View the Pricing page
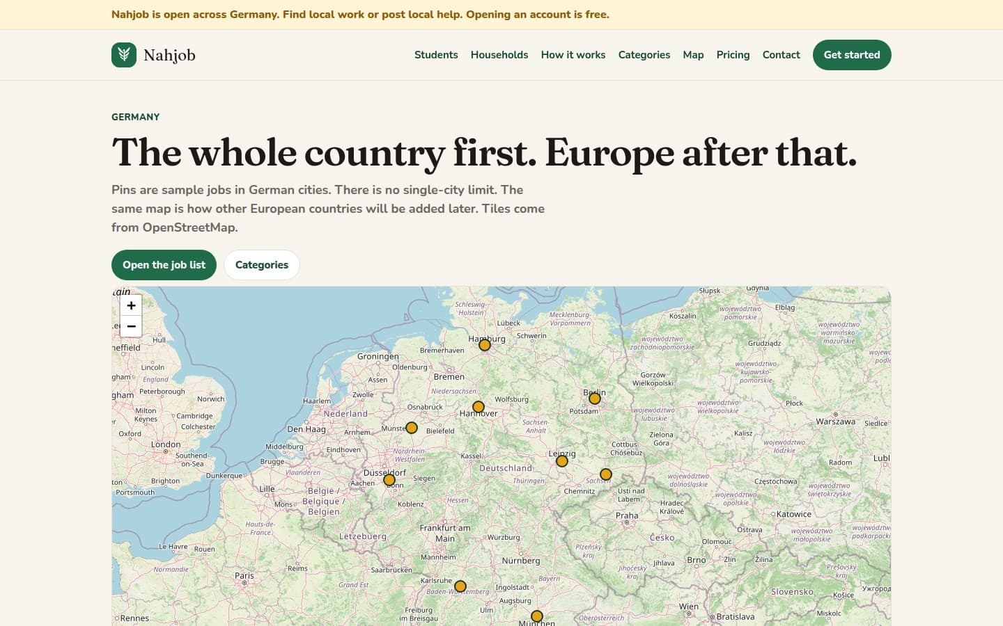 point(733,55)
